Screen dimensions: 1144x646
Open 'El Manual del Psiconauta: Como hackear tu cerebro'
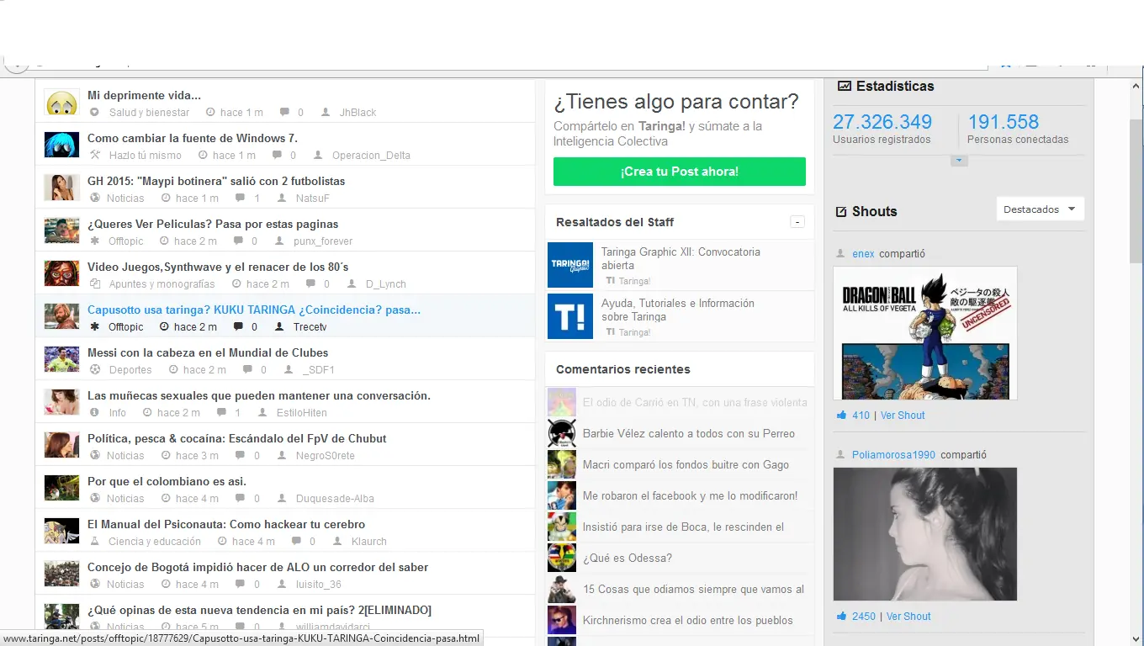(226, 524)
